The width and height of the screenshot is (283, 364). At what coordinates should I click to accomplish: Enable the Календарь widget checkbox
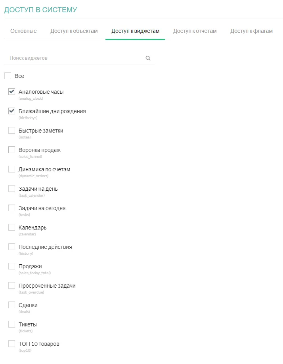pos(12,227)
